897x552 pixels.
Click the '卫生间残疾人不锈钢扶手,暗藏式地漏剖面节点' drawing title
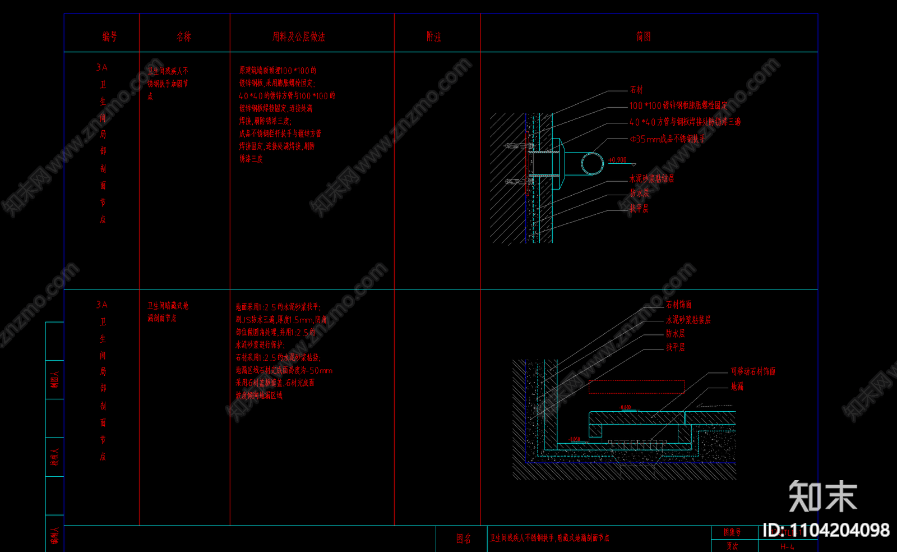[549, 537]
